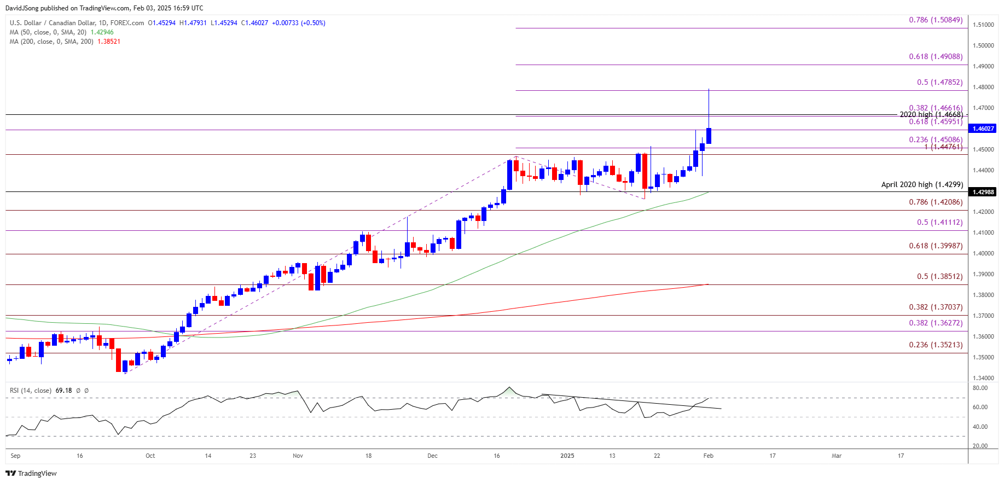Select the current price tag 1.46027

[x=982, y=129]
